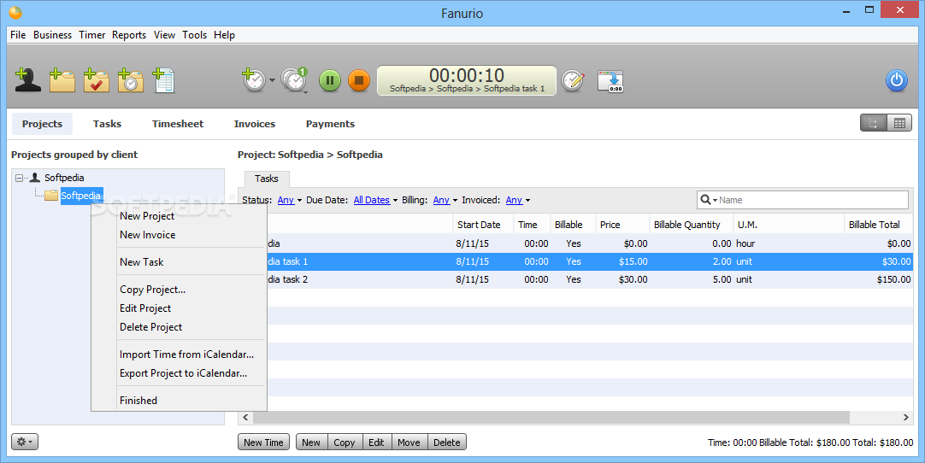Click the New button below task list

coord(311,442)
